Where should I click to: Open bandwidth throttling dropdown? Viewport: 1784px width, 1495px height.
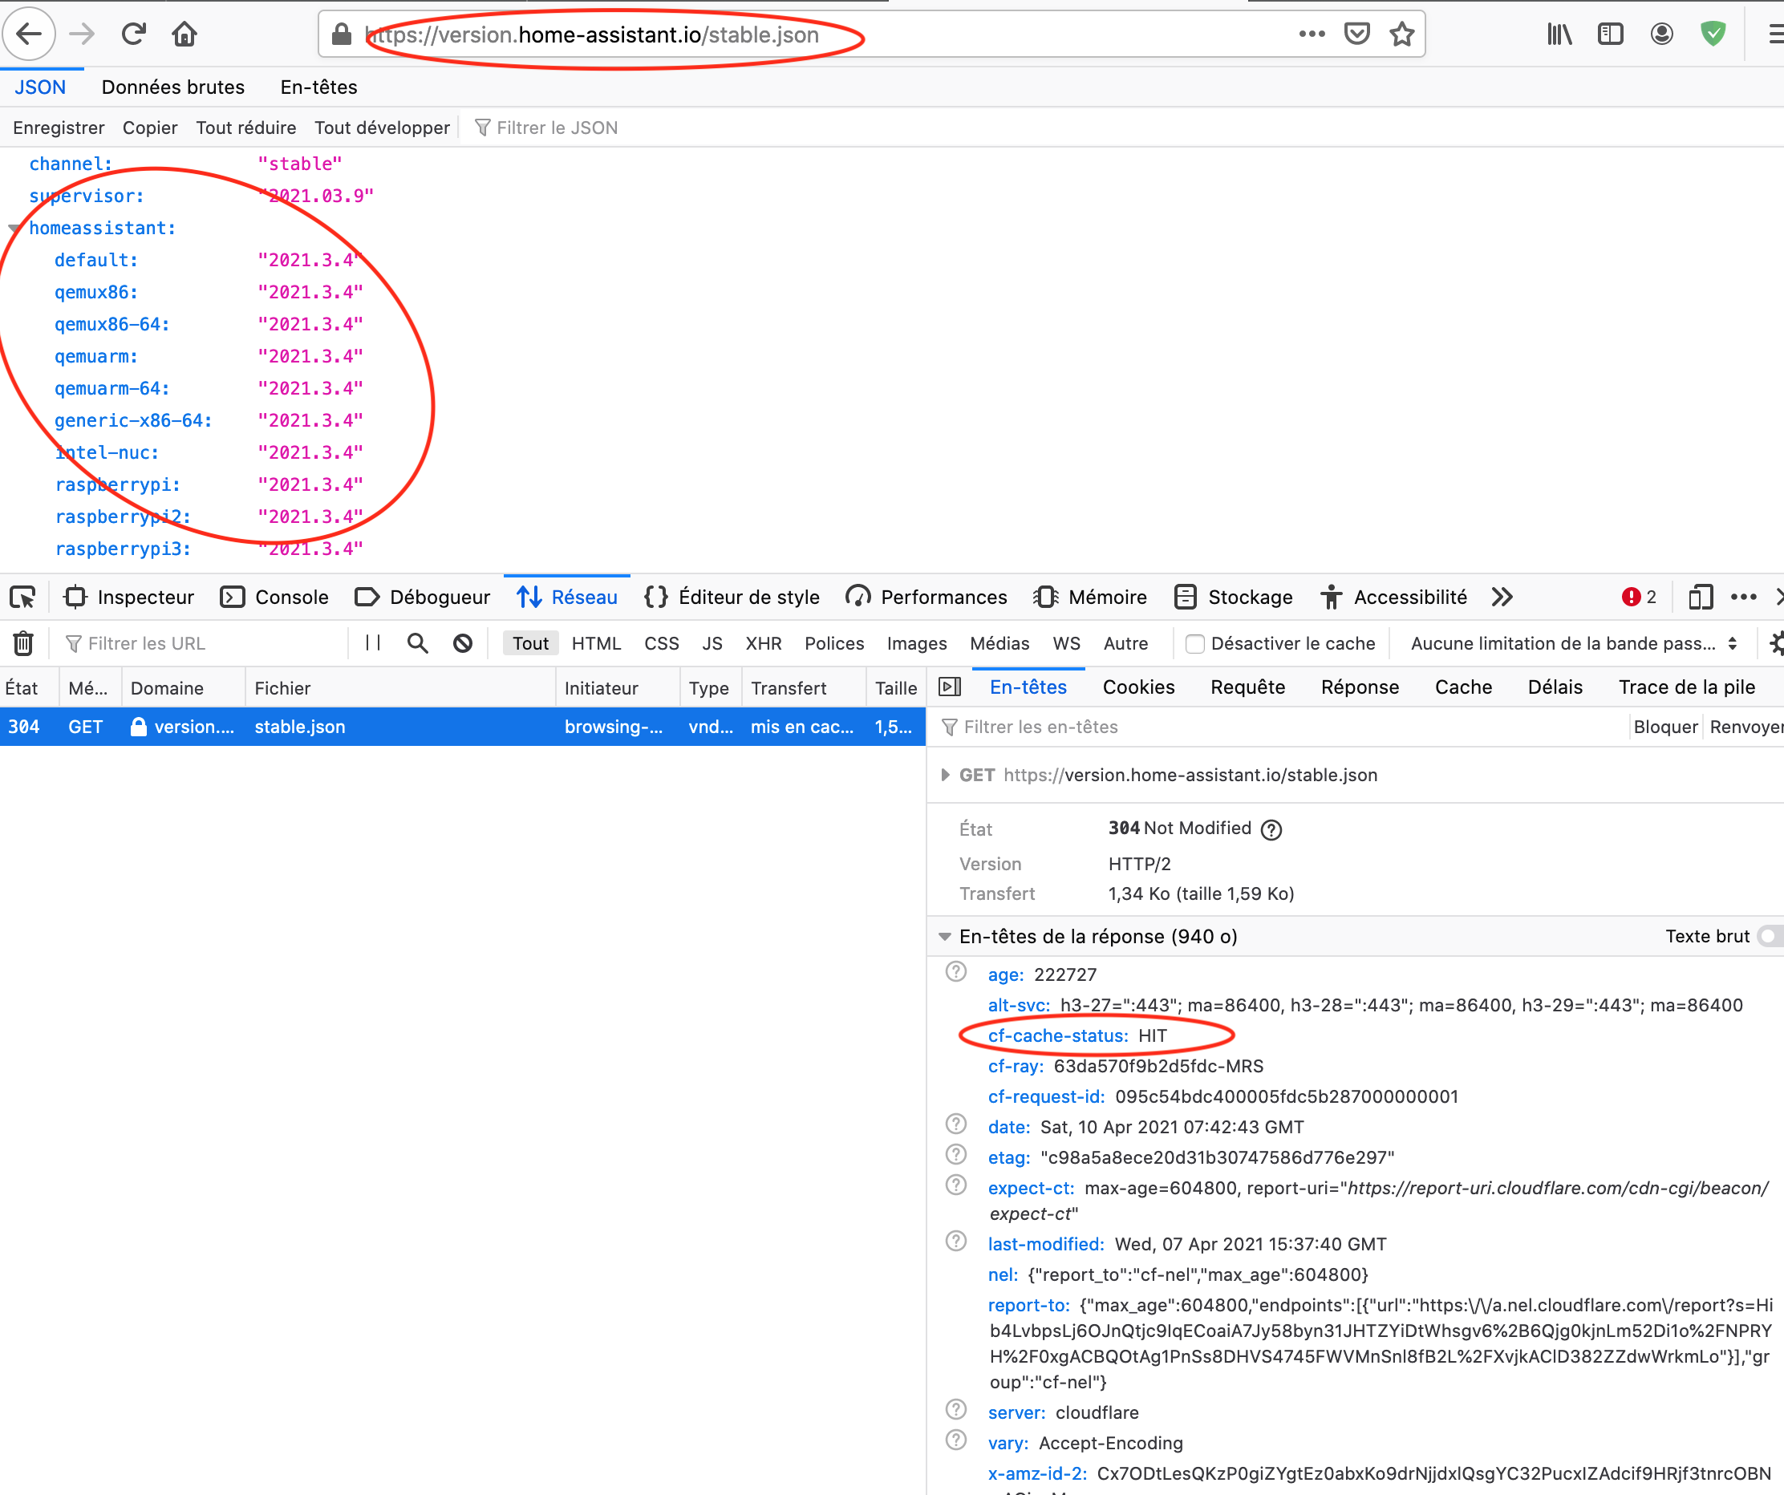pyautogui.click(x=1574, y=643)
